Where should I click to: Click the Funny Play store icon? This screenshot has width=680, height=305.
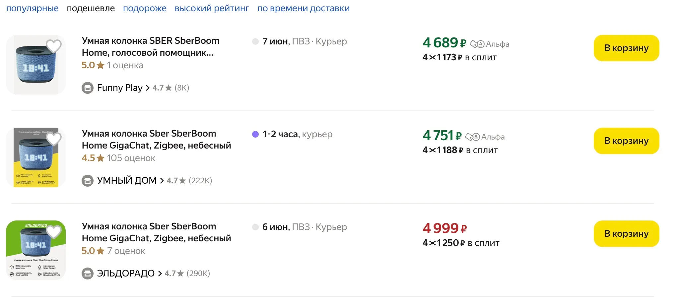point(88,88)
